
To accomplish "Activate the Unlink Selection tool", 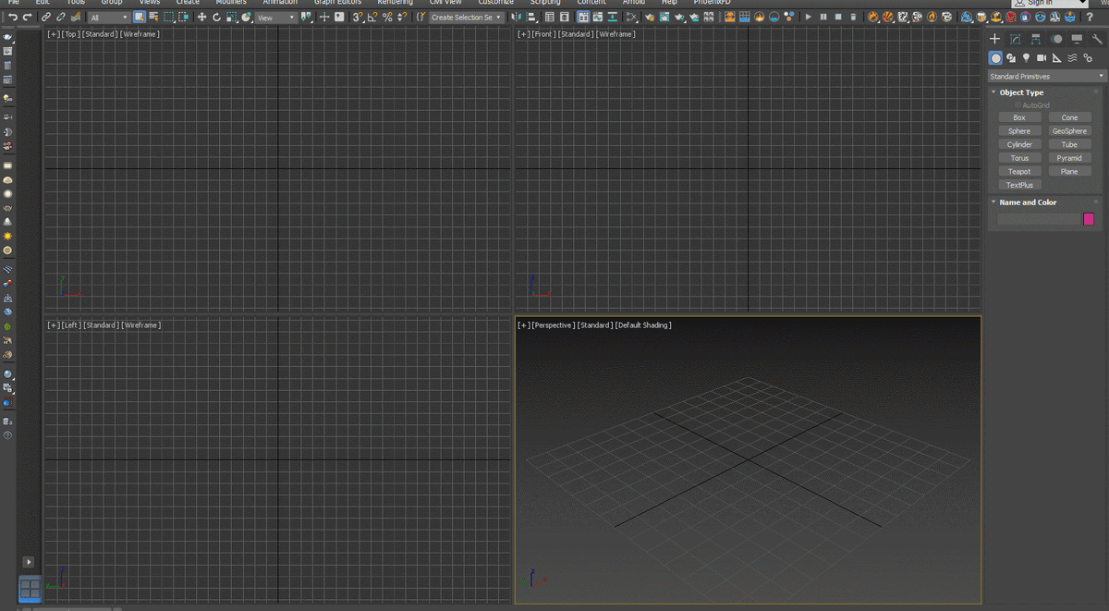I will (61, 17).
